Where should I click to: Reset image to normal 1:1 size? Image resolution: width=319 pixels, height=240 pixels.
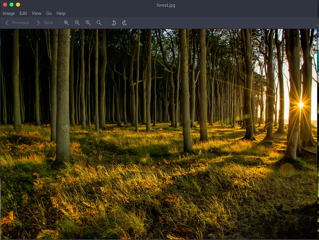(x=88, y=23)
